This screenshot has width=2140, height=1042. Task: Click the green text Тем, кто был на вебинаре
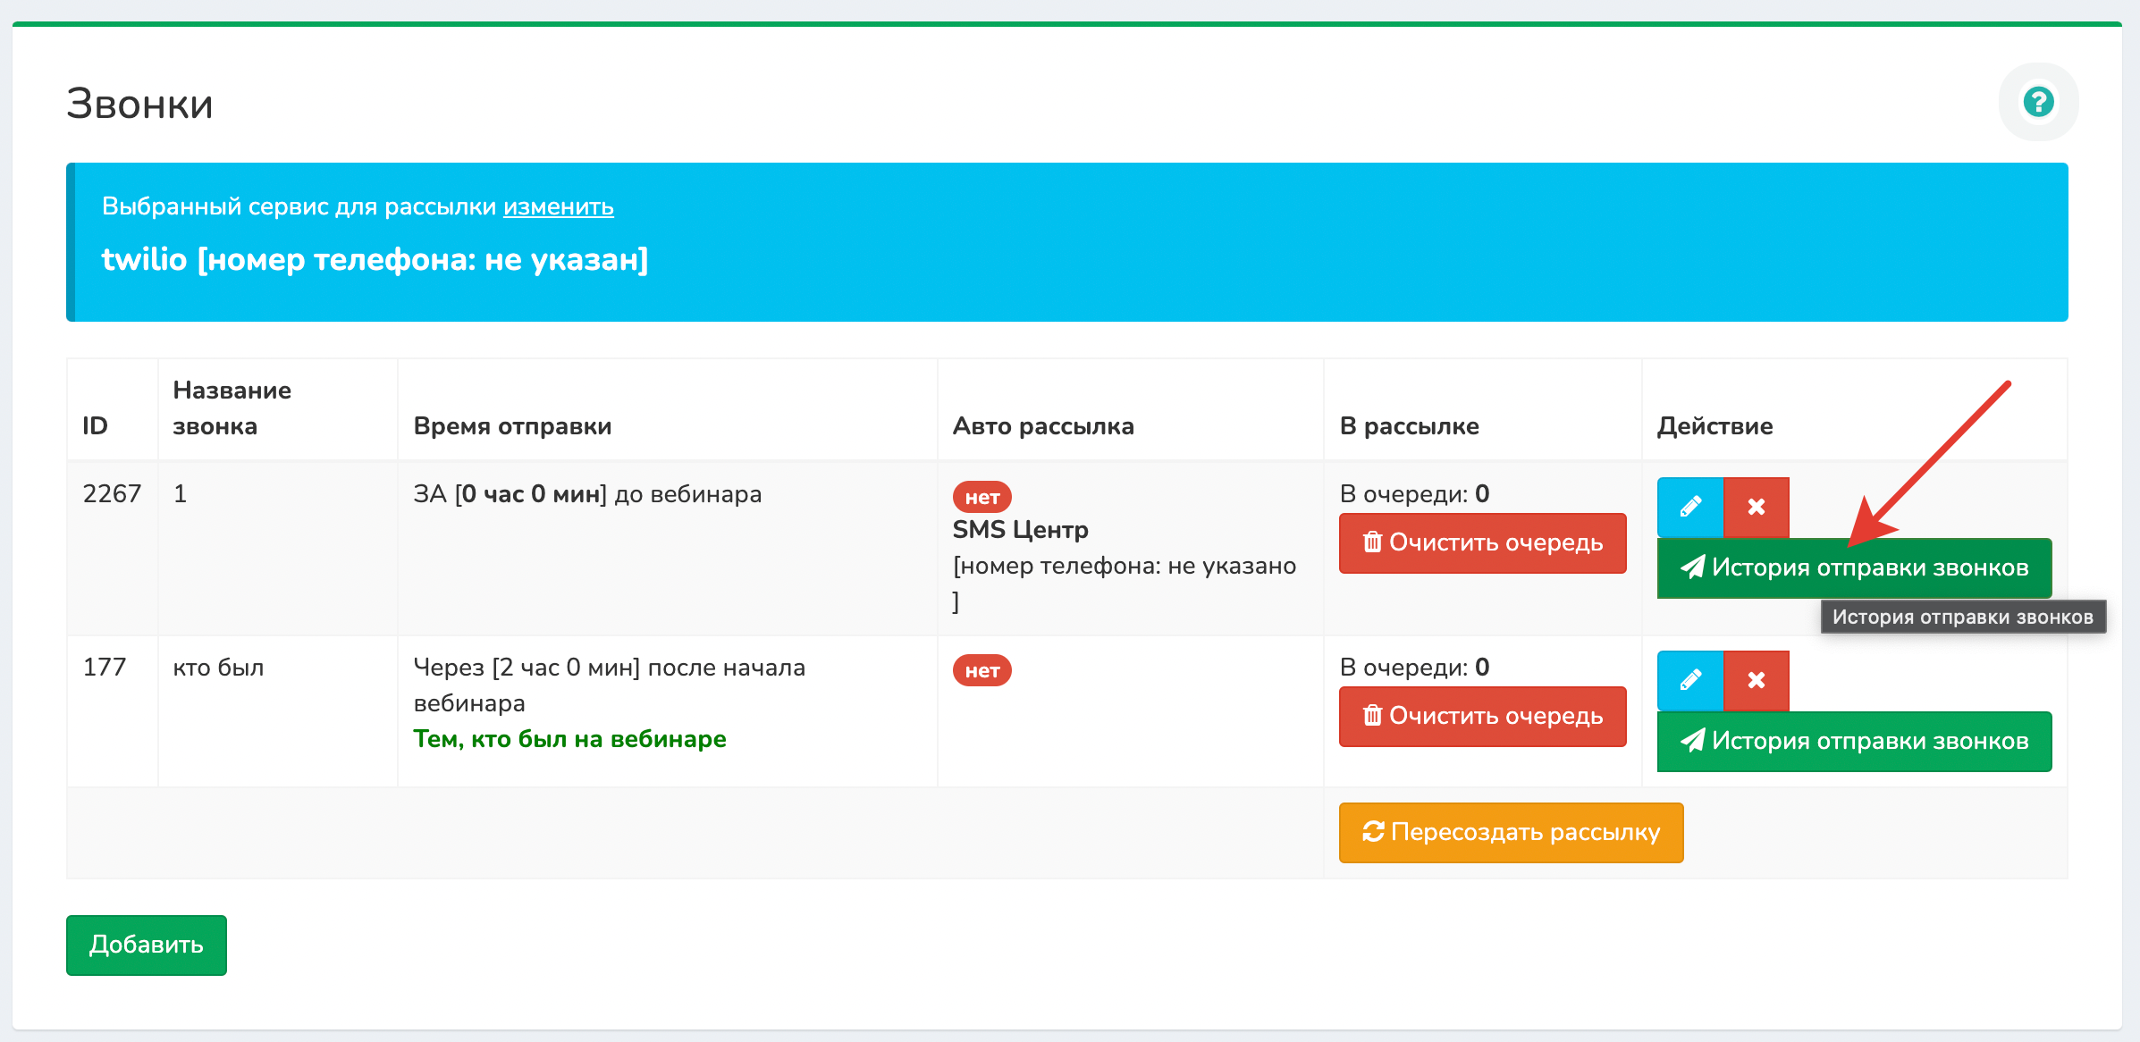pos(569,739)
